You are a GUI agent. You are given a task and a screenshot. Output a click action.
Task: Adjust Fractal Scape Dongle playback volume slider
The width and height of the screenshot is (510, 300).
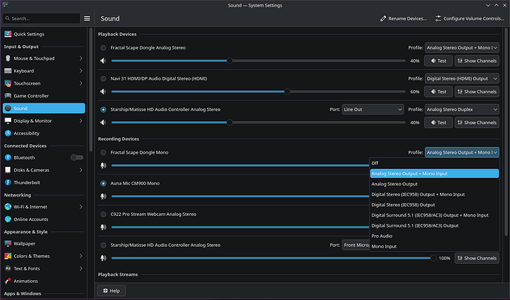point(258,61)
